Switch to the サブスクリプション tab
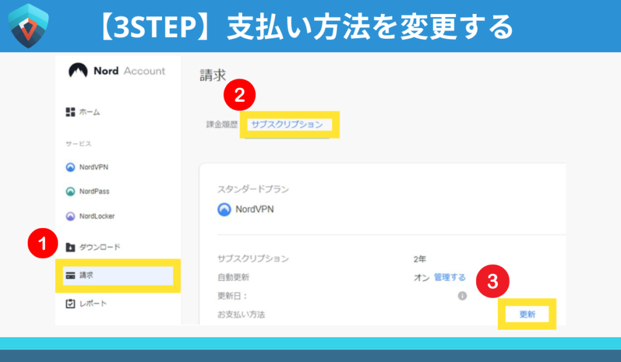621x362 pixels. pyautogui.click(x=287, y=124)
